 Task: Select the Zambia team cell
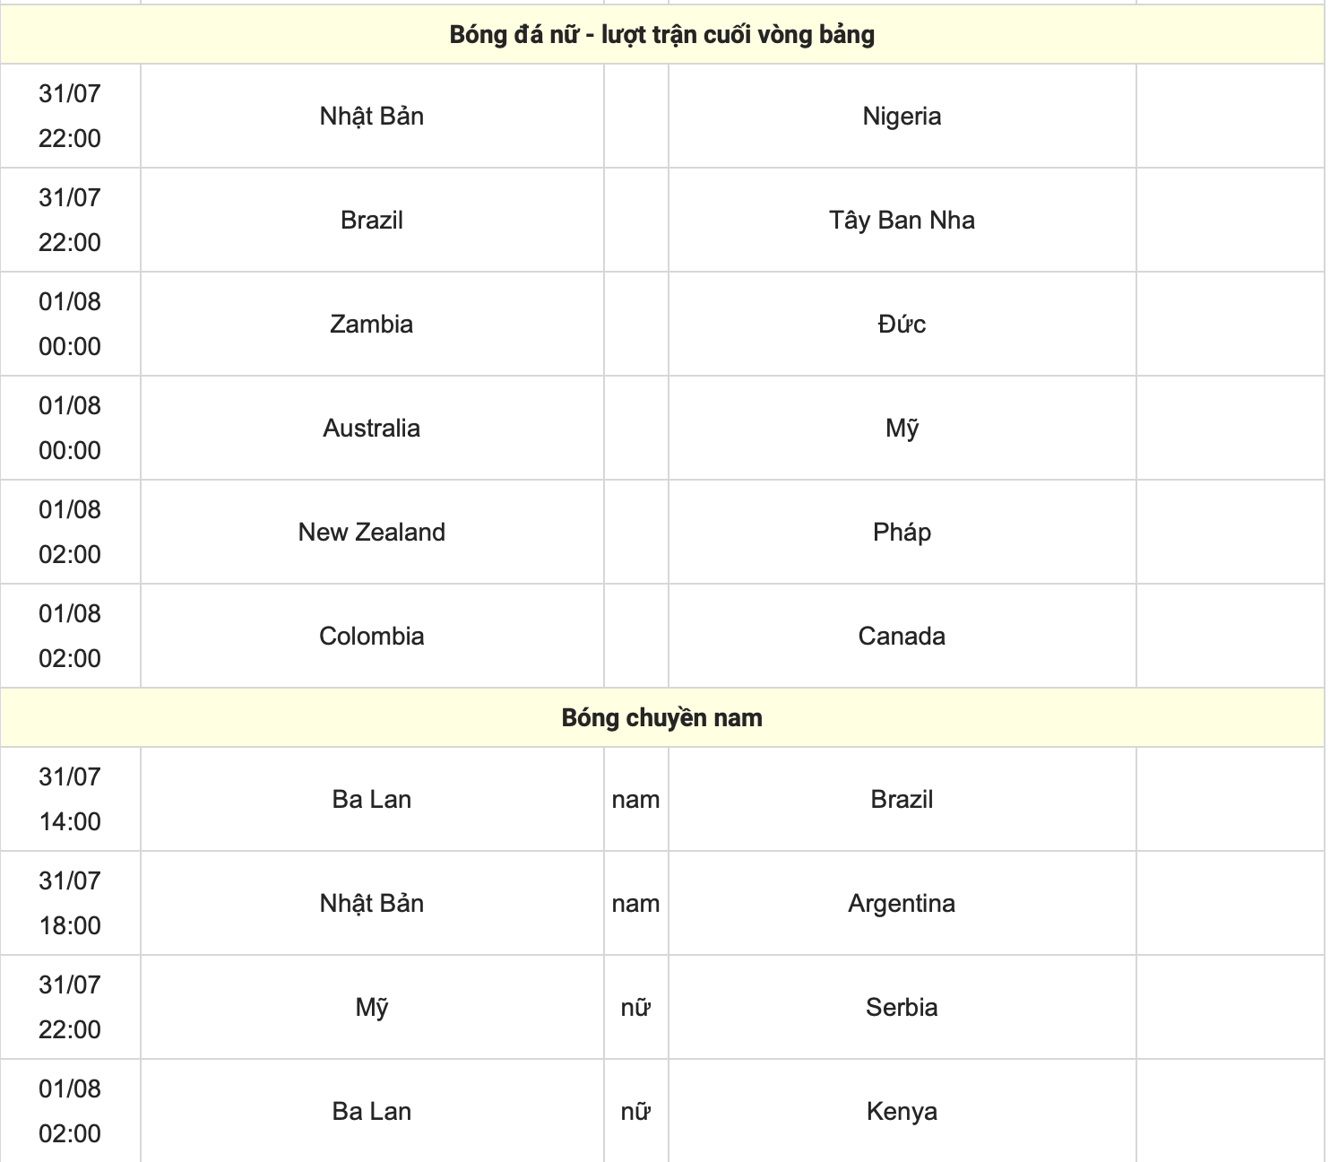(372, 324)
